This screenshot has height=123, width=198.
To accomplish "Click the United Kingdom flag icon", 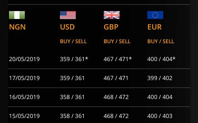I will click(112, 15).
